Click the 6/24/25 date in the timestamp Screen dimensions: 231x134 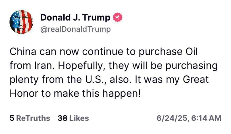[x=172, y=118]
